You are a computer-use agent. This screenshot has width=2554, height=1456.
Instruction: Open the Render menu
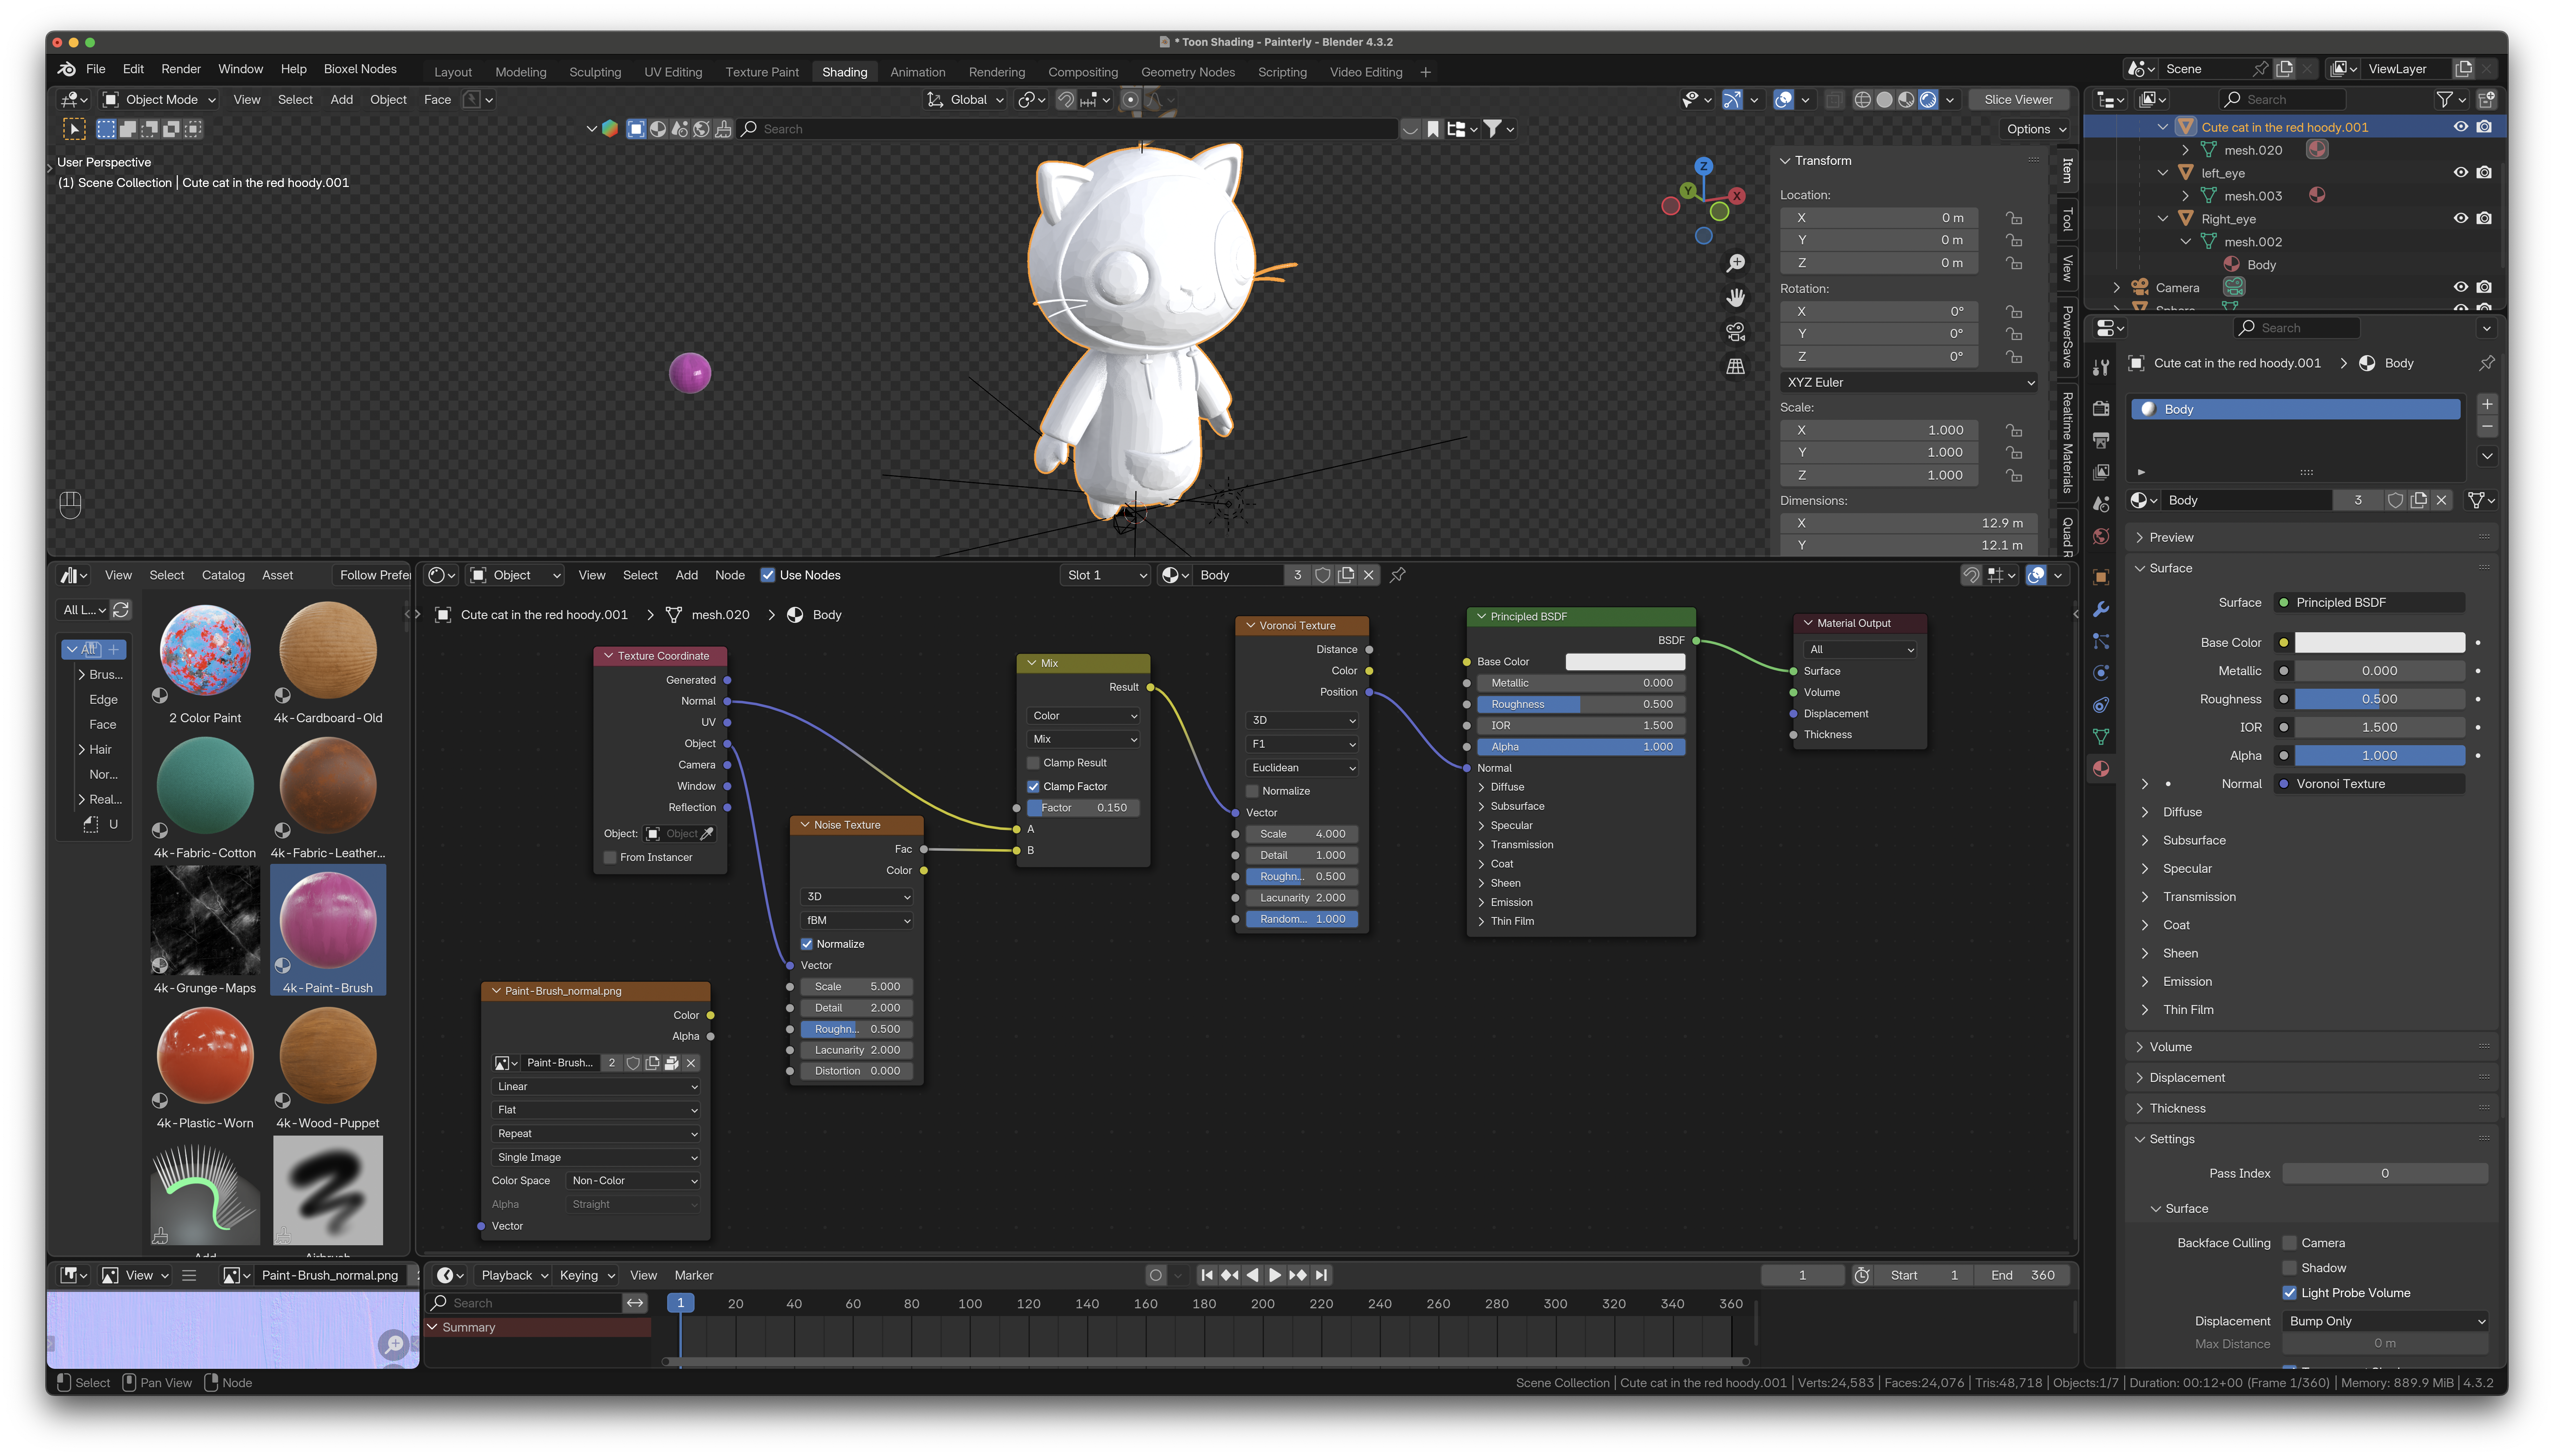pos(181,69)
